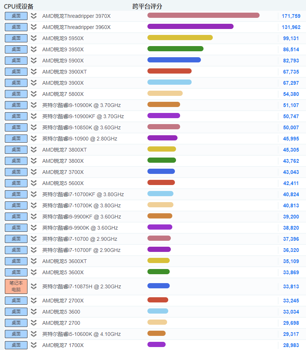Expand the AMD锐龙5 3600XT row chevron

coord(34,261)
